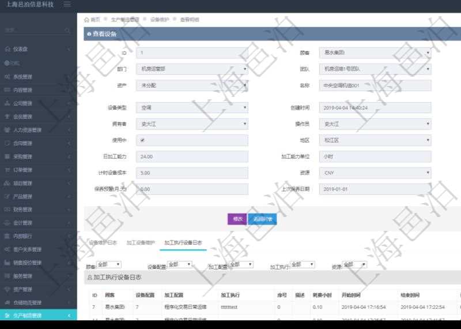Viewport: 461px width, 329px height.
Task: Toggle the hamburger sidebar menu icon
Action: (67, 4)
